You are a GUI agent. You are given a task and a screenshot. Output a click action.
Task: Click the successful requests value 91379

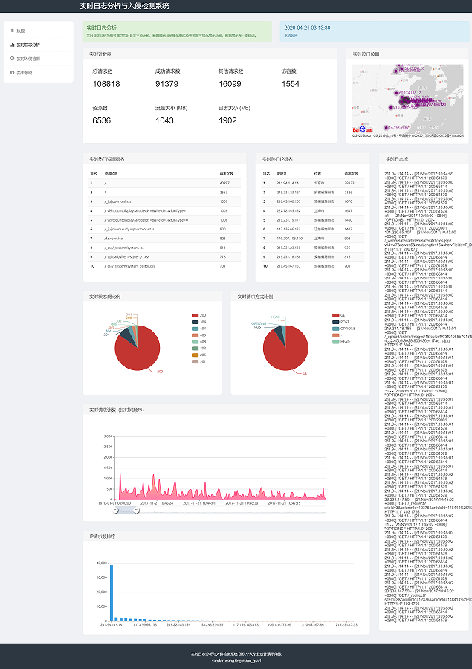(x=167, y=84)
